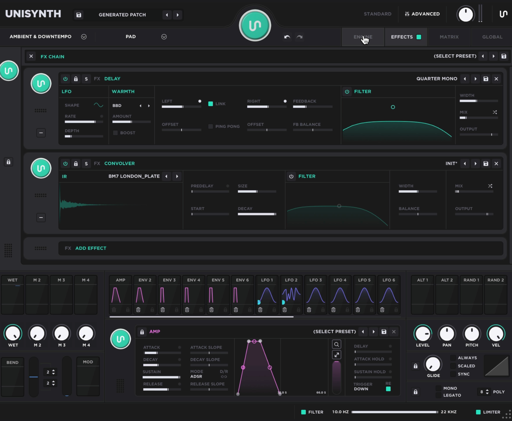
Task: Next Delay preset after Quarter Mono
Action: coord(475,79)
